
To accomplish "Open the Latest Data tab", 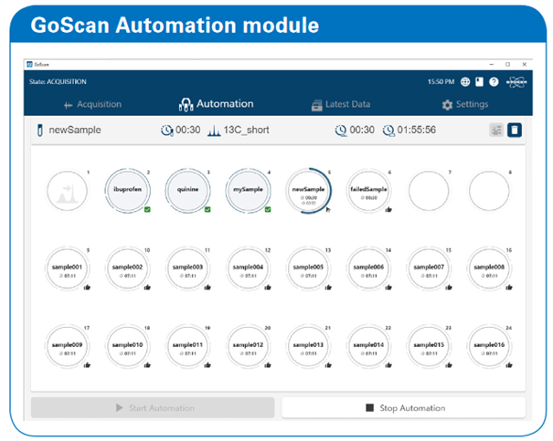I will coord(341,104).
